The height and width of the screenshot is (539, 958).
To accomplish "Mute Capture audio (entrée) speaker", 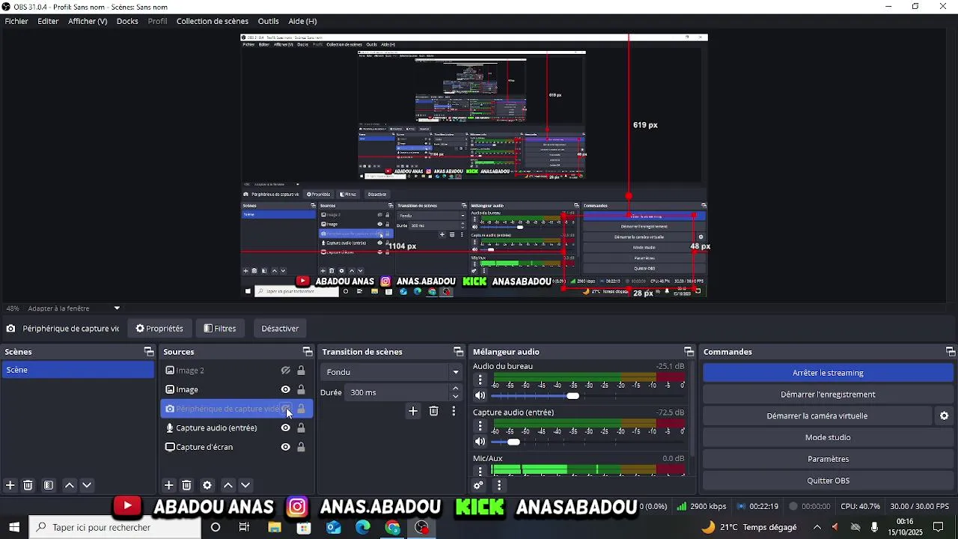I will (480, 442).
